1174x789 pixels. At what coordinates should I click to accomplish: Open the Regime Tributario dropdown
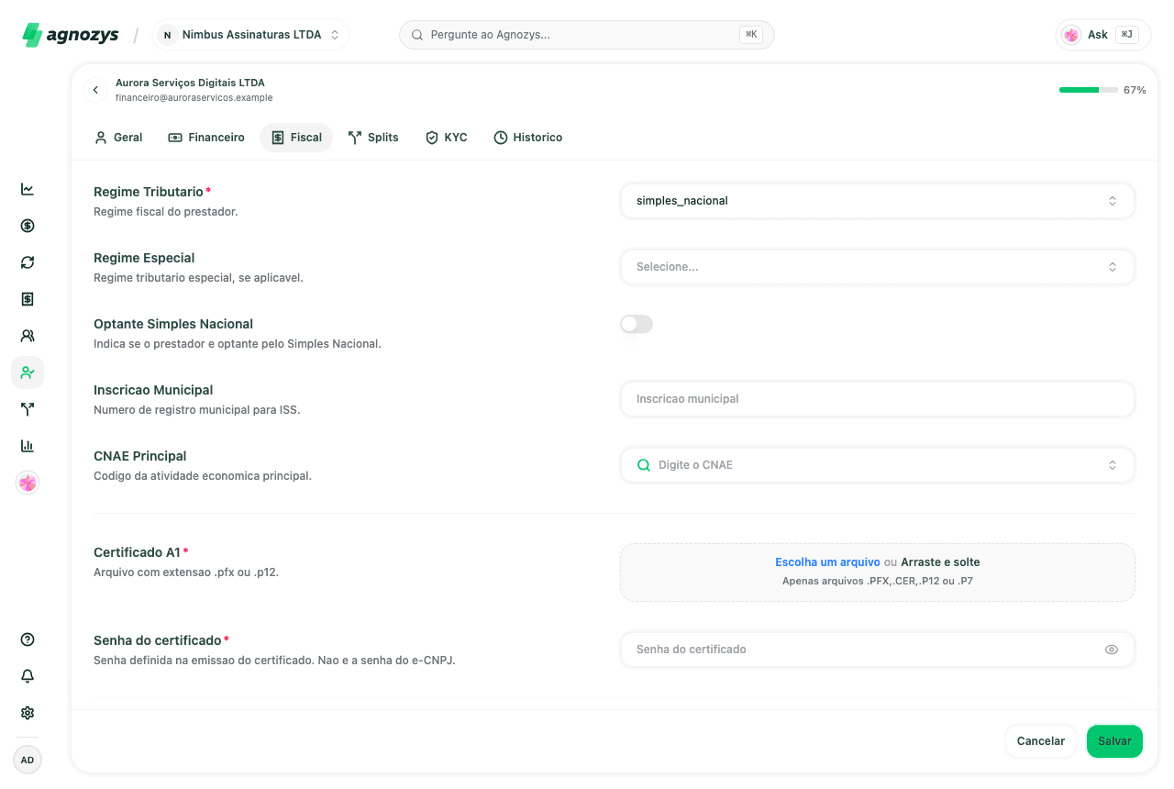click(878, 201)
